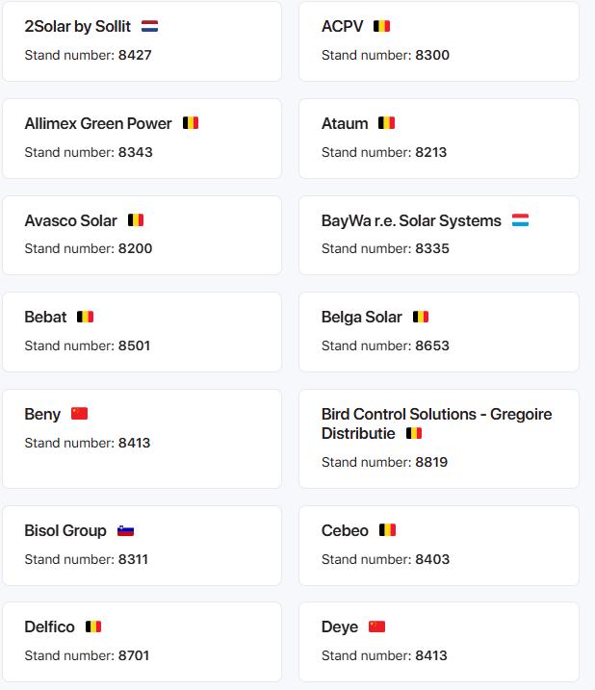Click the Belgian flag after Distributie
This screenshot has width=595, height=690.
pos(414,433)
